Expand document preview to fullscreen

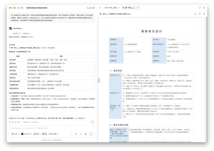(200, 8)
